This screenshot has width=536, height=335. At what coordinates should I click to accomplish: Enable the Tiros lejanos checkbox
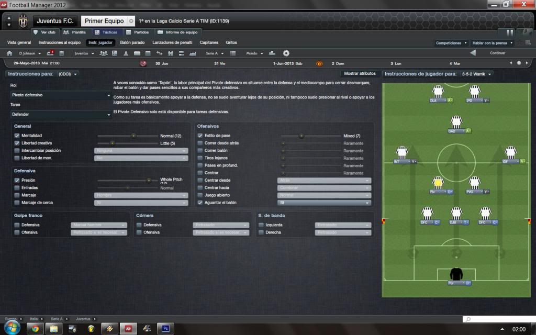(200, 158)
